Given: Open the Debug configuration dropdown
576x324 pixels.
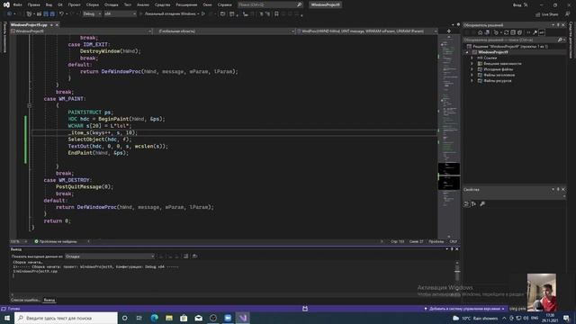Looking at the screenshot, I should click(92, 14).
